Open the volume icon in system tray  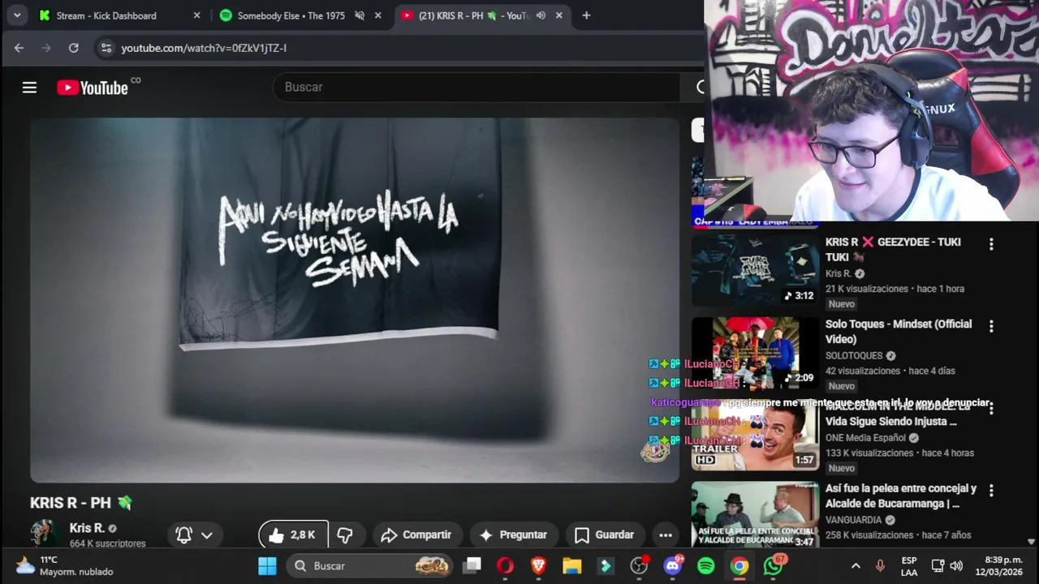(956, 565)
